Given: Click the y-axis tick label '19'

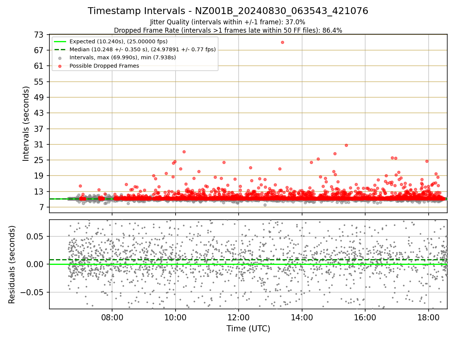Looking at the screenshot, I should (39, 176).
